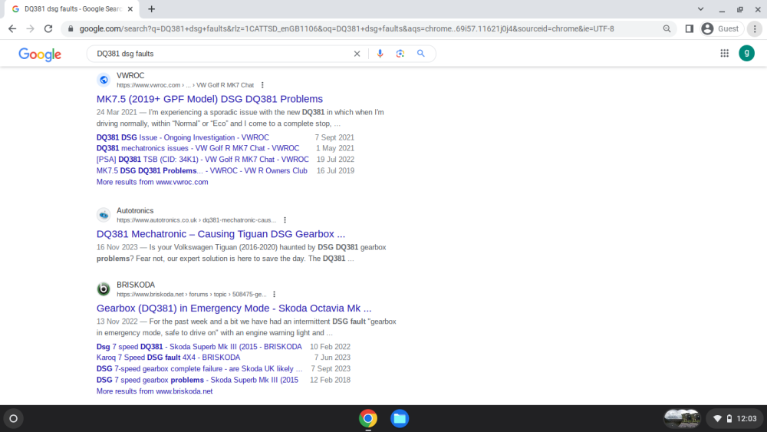Reload the current page

48,29
